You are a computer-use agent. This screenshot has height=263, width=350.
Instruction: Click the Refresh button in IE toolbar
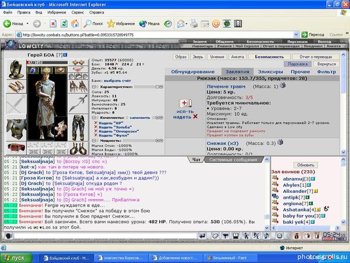point(64,23)
